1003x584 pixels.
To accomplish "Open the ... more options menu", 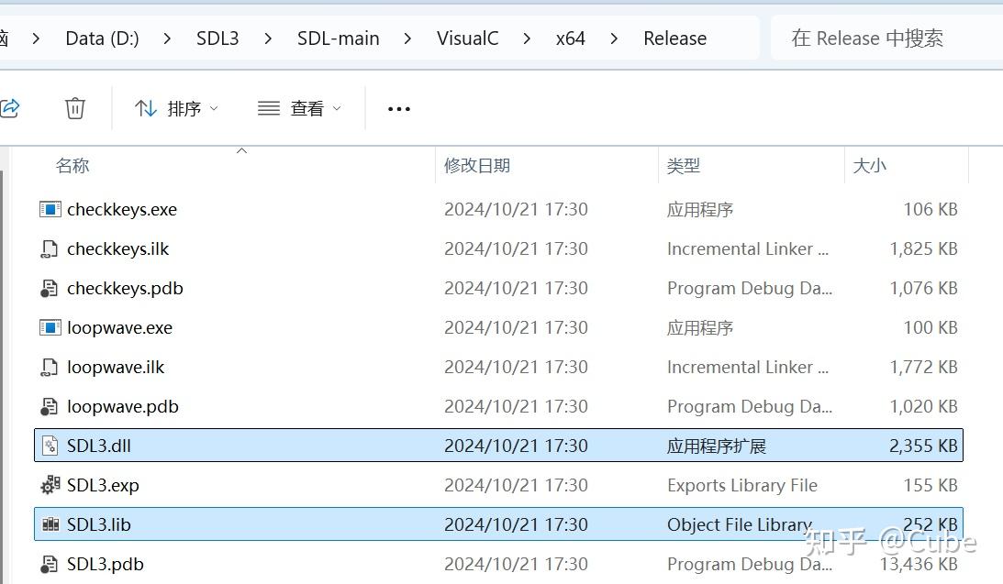I will pyautogui.click(x=398, y=107).
